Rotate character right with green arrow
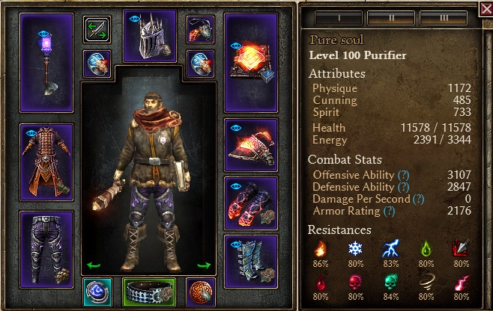Image resolution: width=493 pixels, height=311 pixels. pos(204,266)
